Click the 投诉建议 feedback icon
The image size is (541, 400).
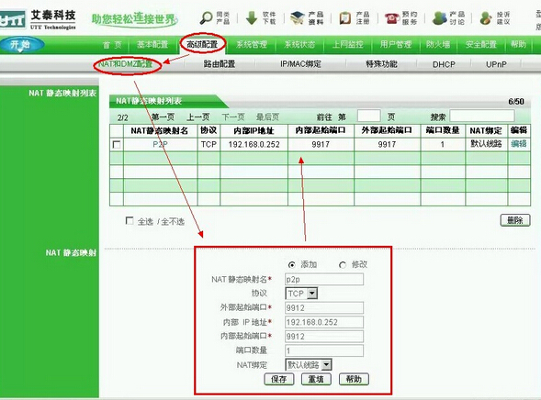(x=486, y=18)
